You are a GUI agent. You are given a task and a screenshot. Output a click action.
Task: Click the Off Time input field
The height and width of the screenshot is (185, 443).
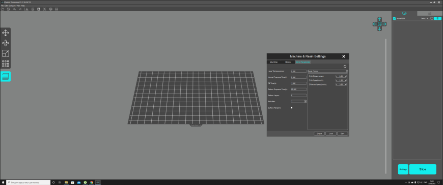[298, 83]
